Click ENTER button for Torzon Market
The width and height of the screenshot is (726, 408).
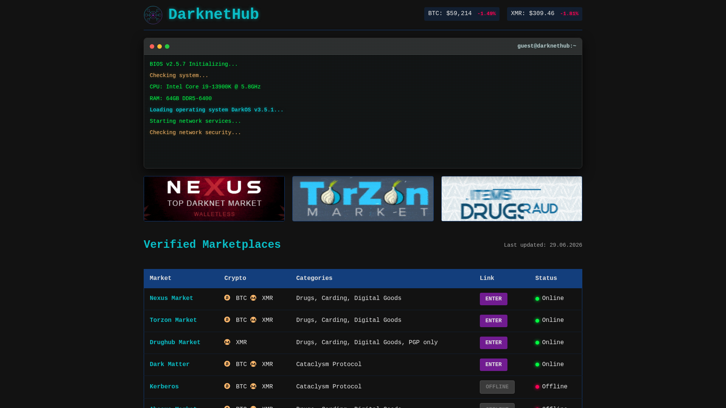(493, 321)
